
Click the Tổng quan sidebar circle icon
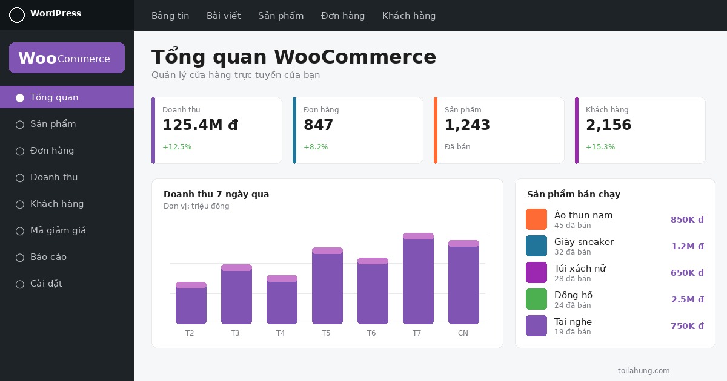(20, 97)
